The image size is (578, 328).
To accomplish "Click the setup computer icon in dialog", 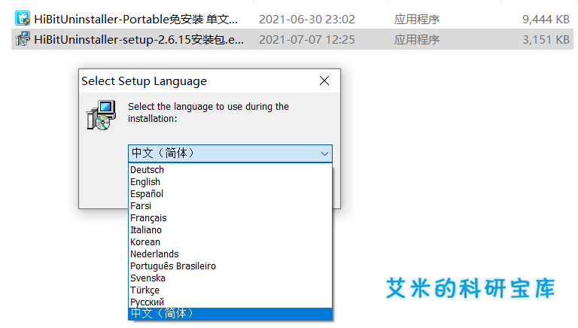I will click(102, 116).
